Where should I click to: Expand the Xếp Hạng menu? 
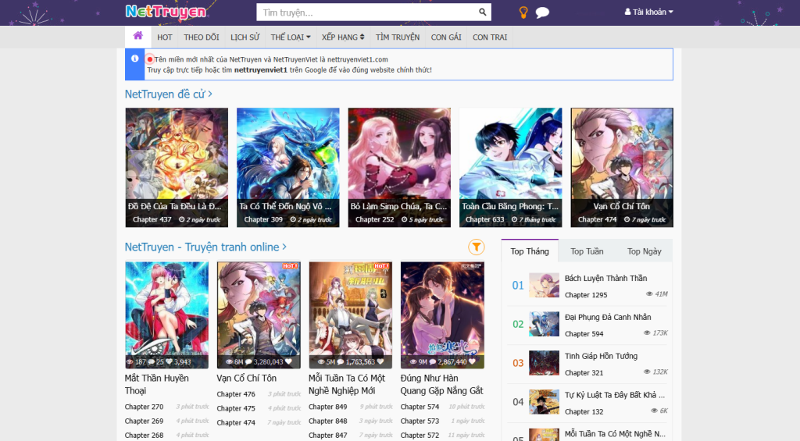point(343,37)
